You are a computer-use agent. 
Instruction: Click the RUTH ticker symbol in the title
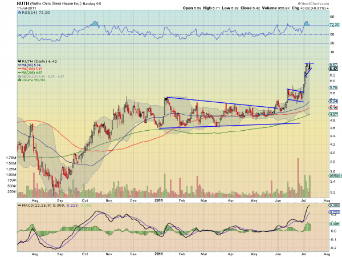coord(23,3)
